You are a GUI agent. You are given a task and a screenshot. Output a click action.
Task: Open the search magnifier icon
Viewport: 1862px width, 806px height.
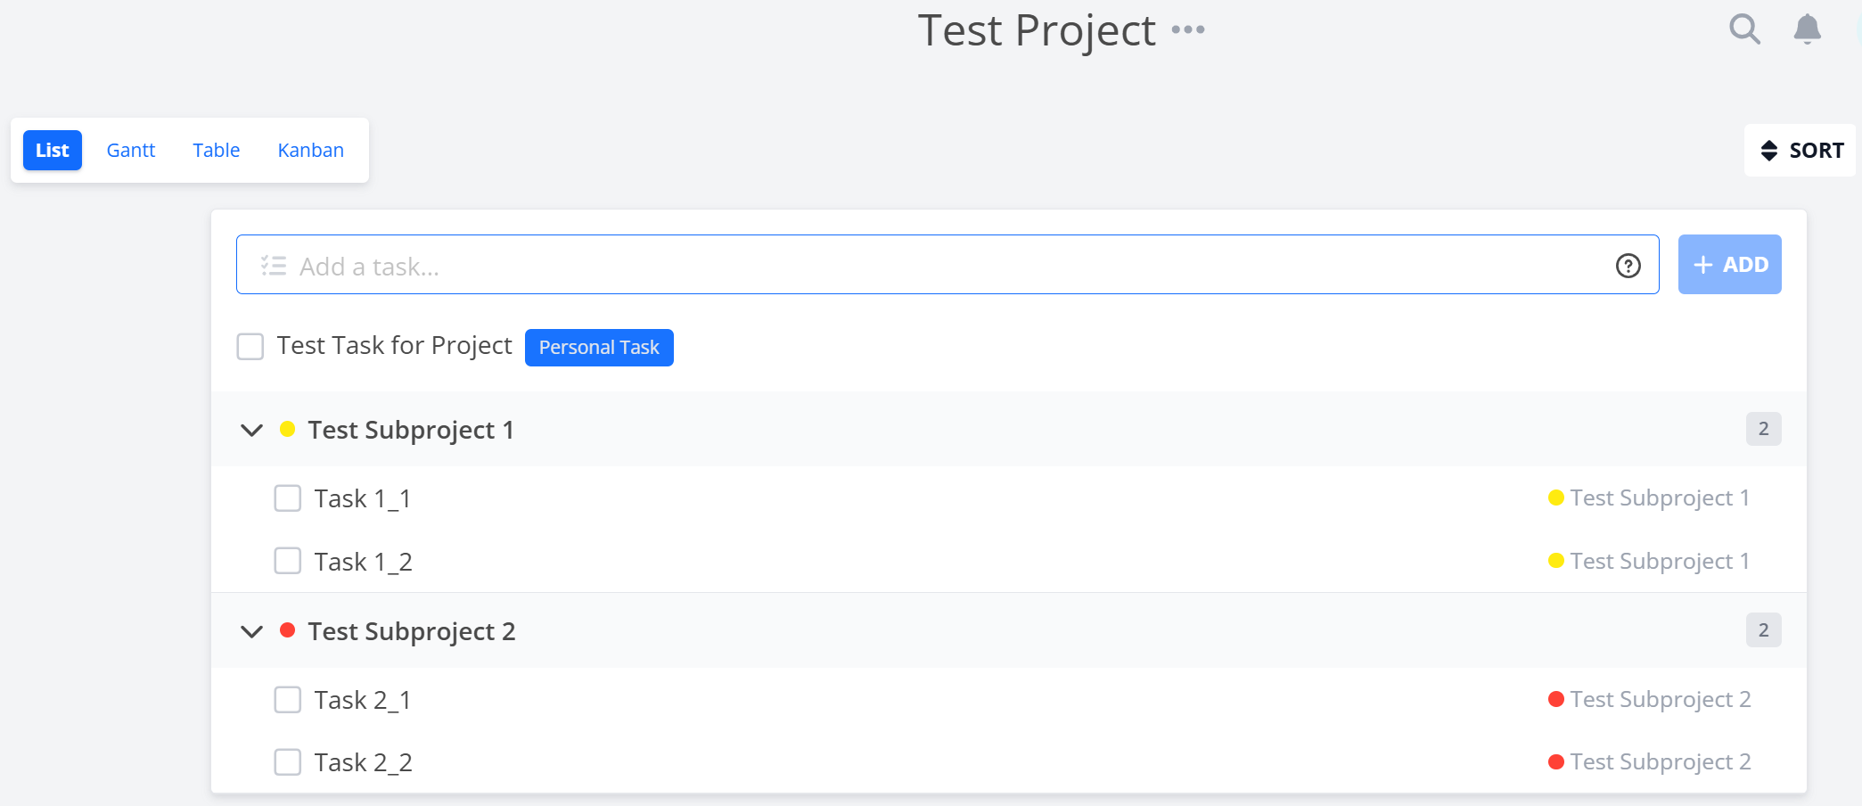point(1744,29)
